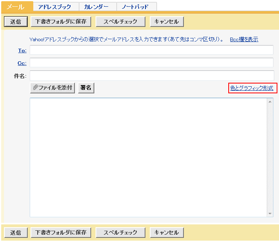This screenshot has width=279, height=243.
Task: Run the top スペルチェック button
Action: [x=120, y=22]
